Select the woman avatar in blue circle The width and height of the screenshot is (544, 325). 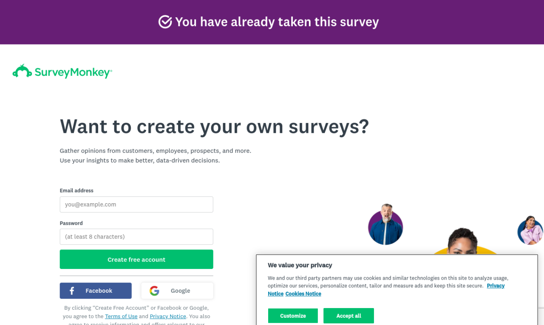[530, 231]
